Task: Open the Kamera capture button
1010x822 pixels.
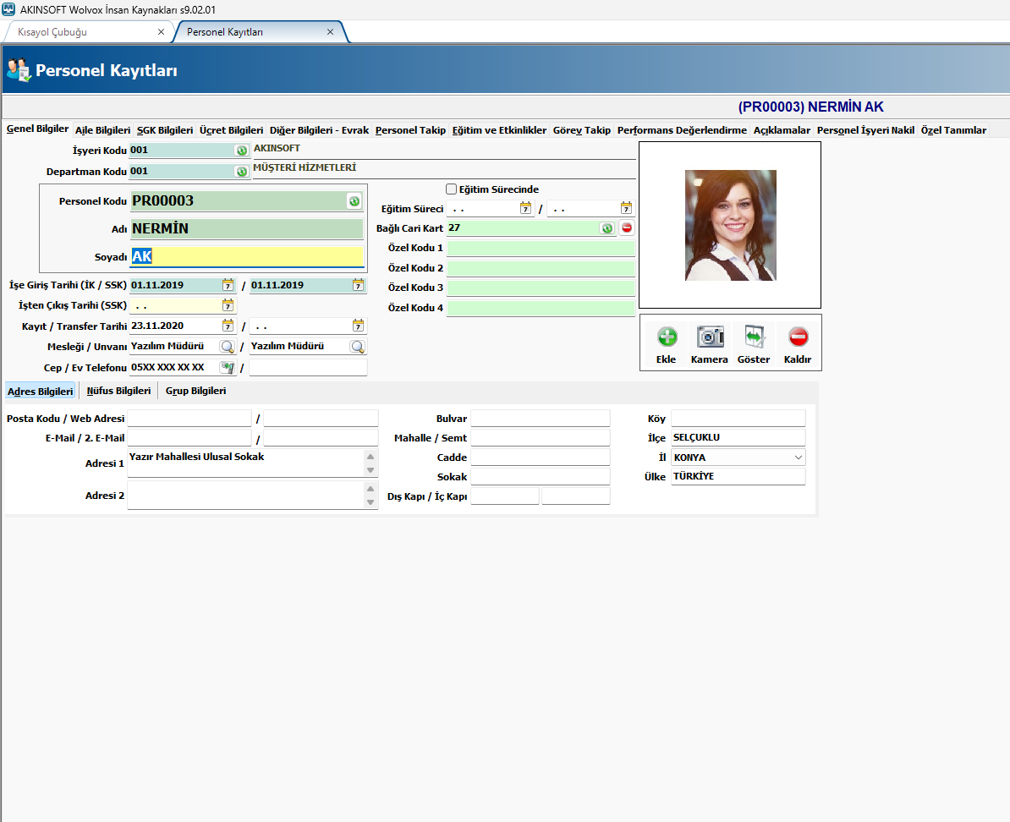Action: (x=710, y=345)
